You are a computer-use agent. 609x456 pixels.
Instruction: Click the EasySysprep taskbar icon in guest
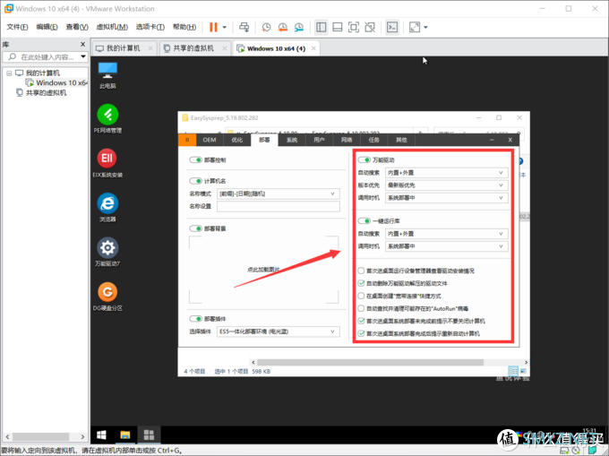coord(149,434)
